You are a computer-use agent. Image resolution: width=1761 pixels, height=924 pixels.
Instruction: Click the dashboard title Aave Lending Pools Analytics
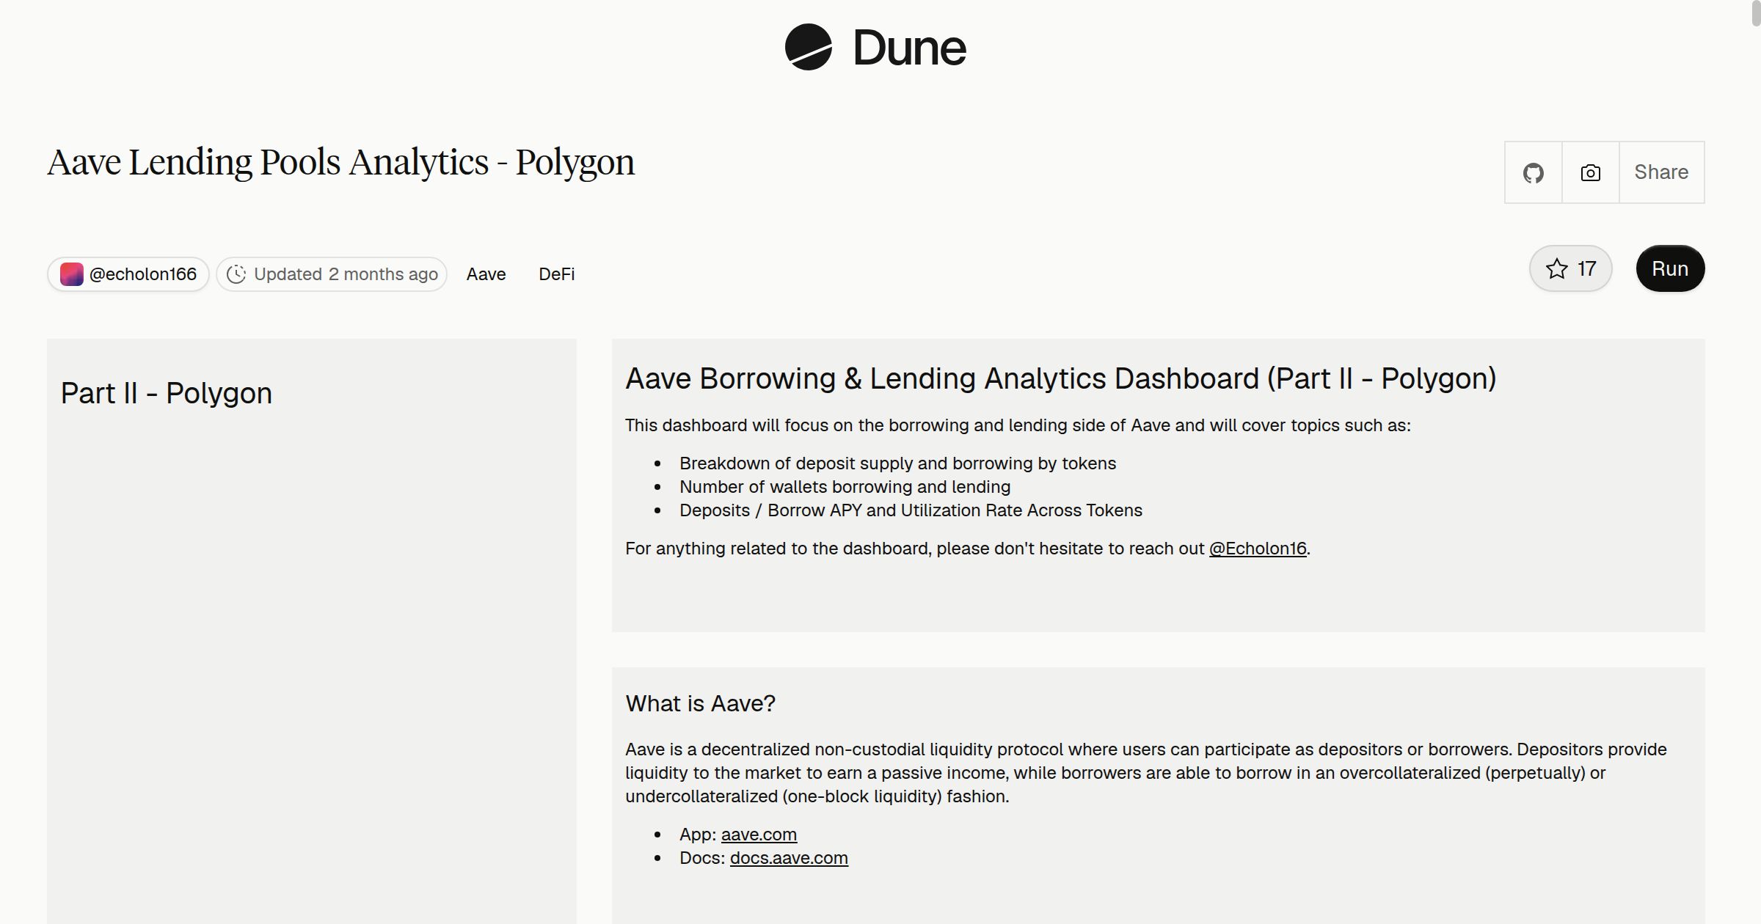pyautogui.click(x=341, y=162)
